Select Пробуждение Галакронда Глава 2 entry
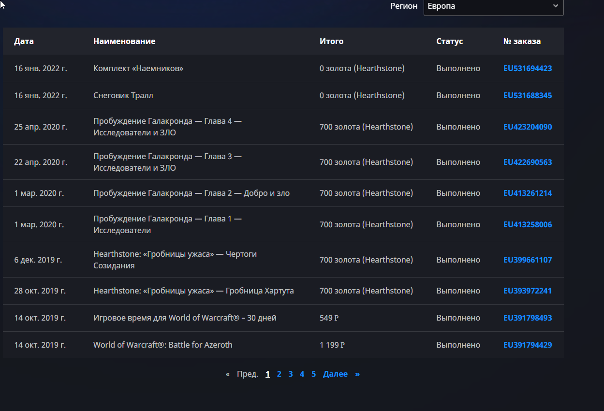The height and width of the screenshot is (411, 604). tap(192, 193)
